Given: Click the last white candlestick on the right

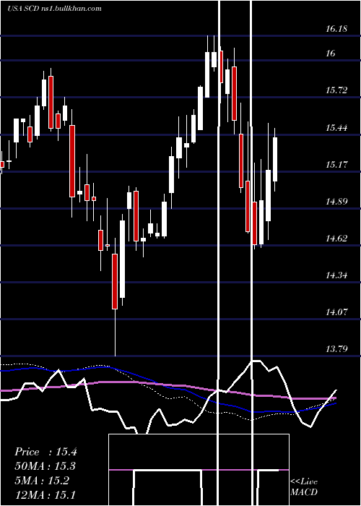Looking at the screenshot, I should [x=275, y=160].
